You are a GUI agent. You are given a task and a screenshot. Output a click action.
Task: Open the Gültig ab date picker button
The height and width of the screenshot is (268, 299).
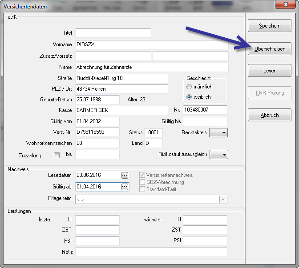point(125,187)
